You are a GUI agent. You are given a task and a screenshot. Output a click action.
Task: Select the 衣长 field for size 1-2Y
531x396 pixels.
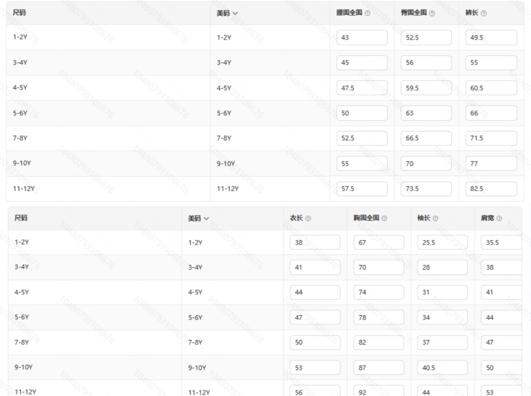pos(315,242)
